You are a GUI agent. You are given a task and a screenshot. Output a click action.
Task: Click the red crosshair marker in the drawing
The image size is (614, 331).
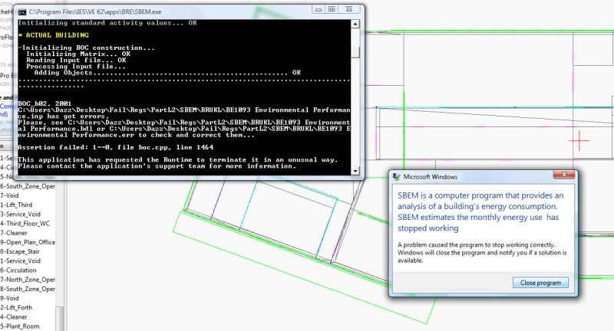click(579, 141)
